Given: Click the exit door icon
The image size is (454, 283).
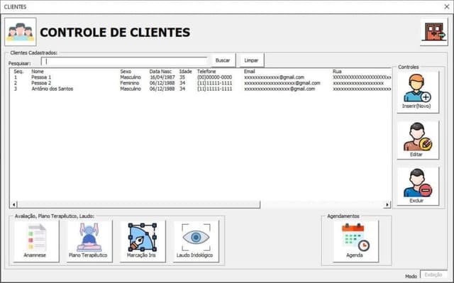Looking at the screenshot, I should click(433, 32).
